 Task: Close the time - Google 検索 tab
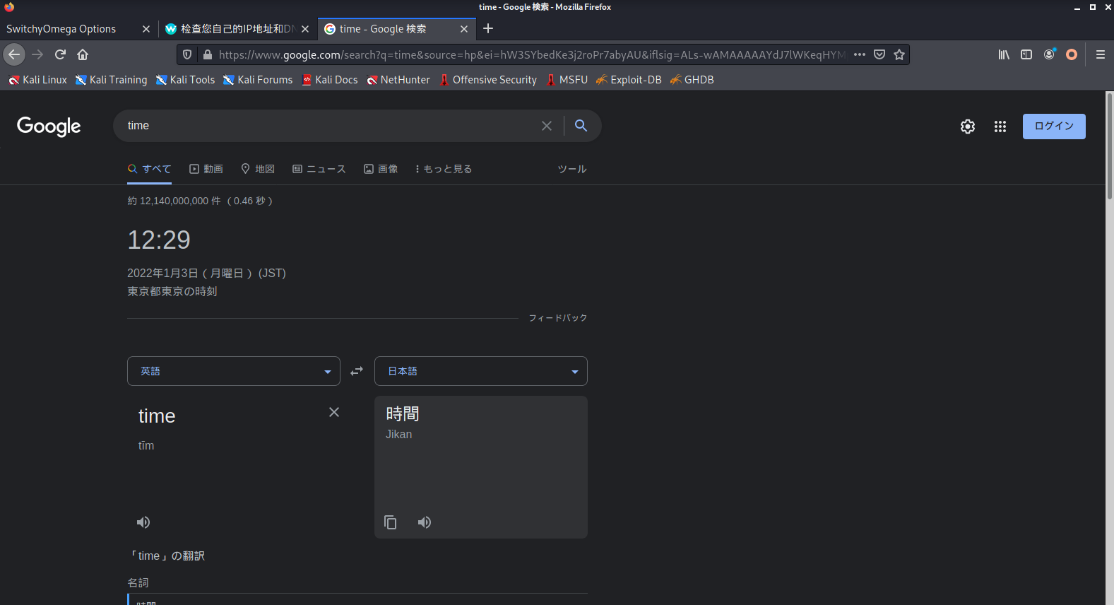pyautogui.click(x=464, y=29)
